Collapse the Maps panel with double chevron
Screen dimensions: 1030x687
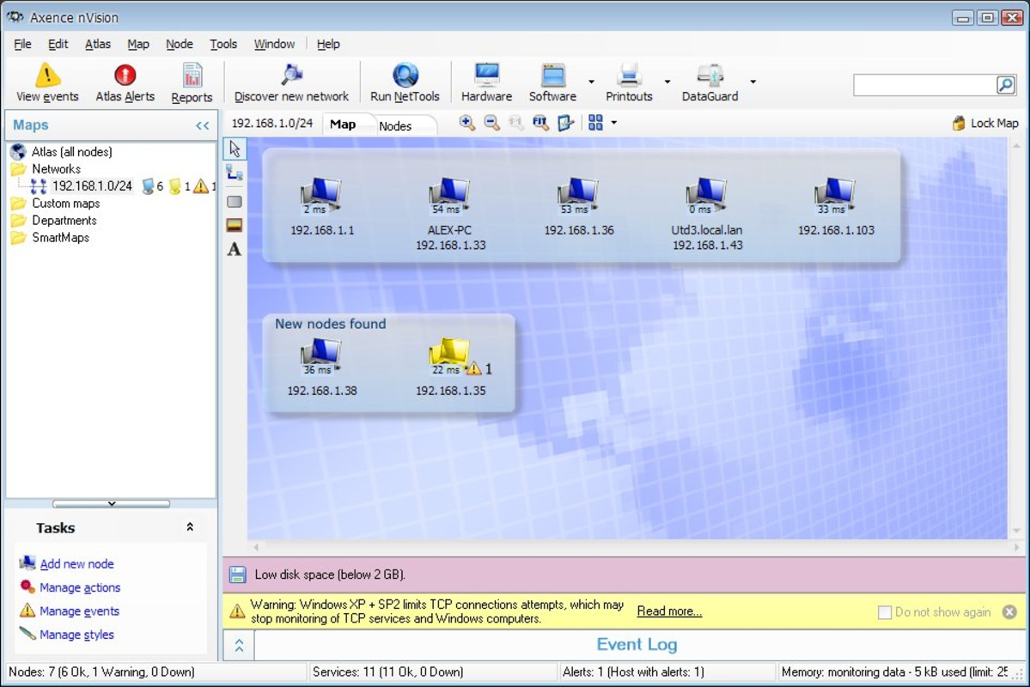pos(203,125)
